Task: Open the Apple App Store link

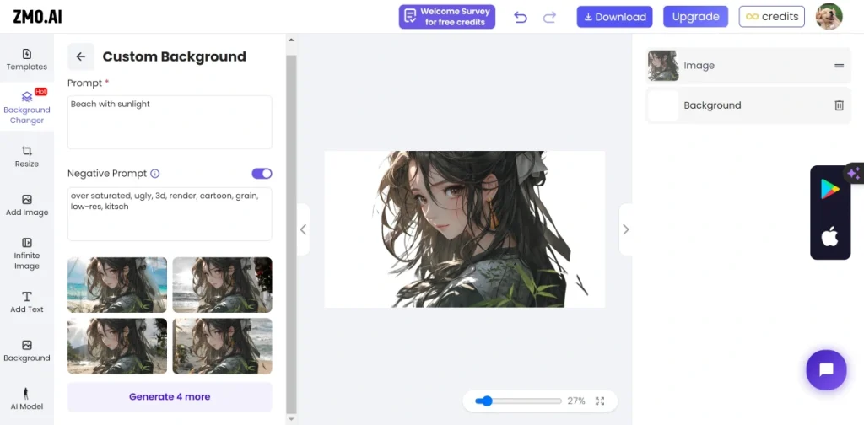Action: coord(829,237)
